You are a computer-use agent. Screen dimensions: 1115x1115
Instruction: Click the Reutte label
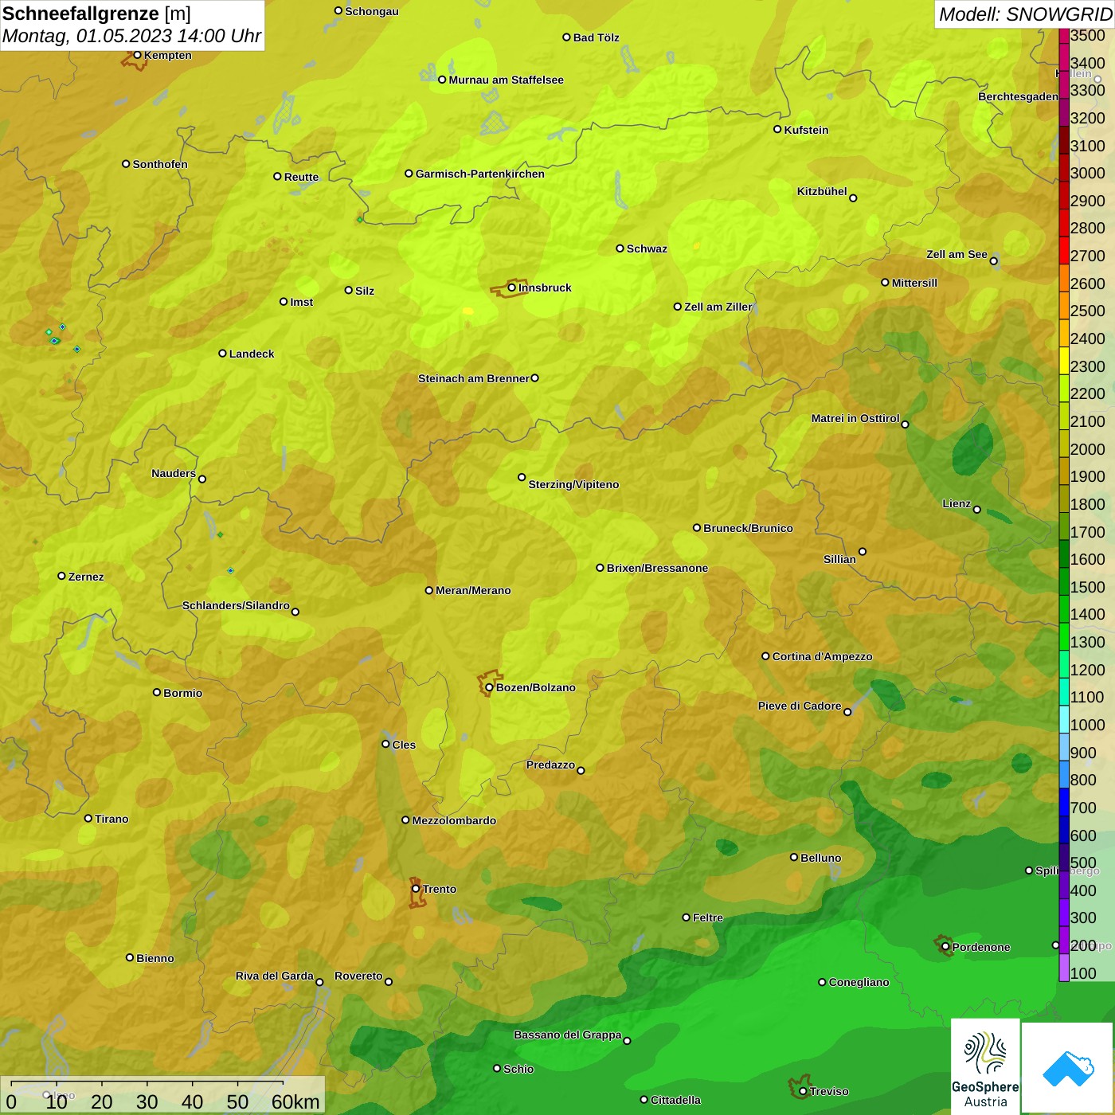(x=301, y=177)
